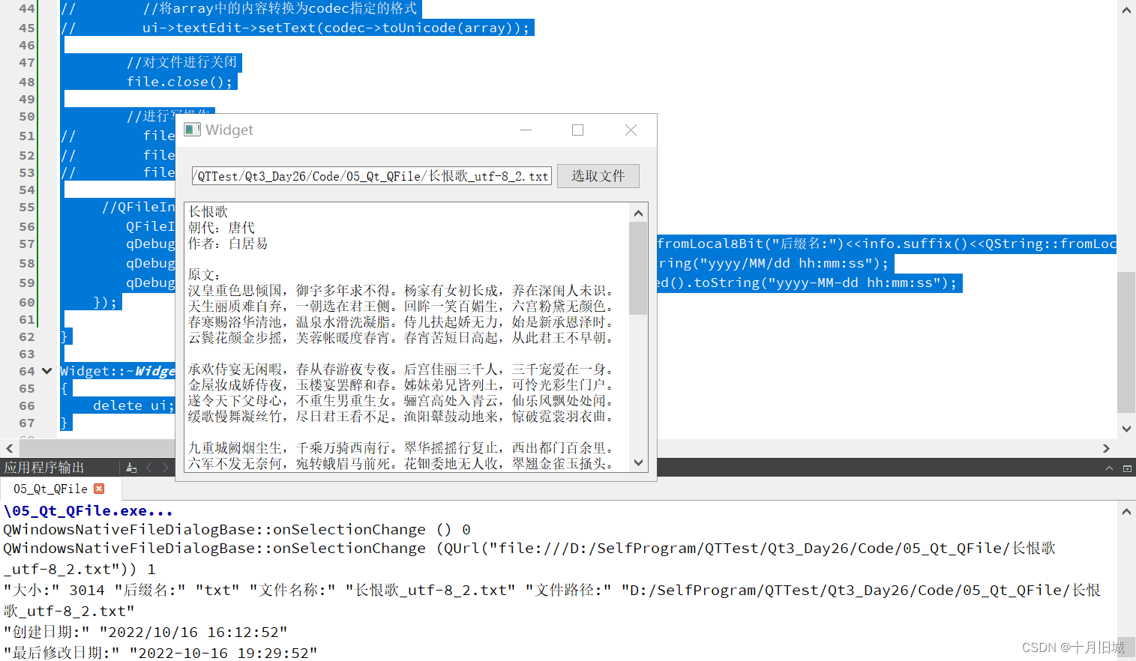Go to next item in output pane
1136x661 pixels.
[166, 468]
